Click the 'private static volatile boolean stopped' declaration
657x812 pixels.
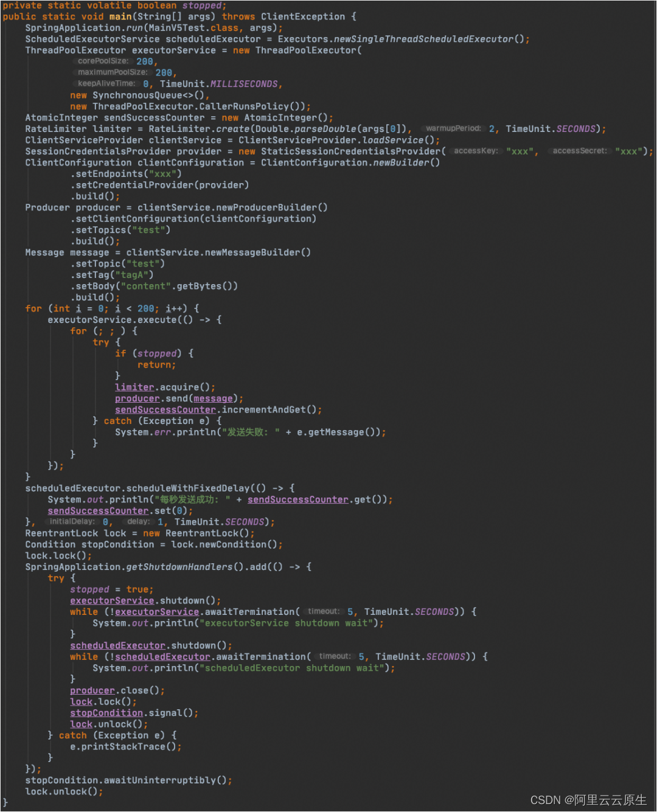coord(114,5)
